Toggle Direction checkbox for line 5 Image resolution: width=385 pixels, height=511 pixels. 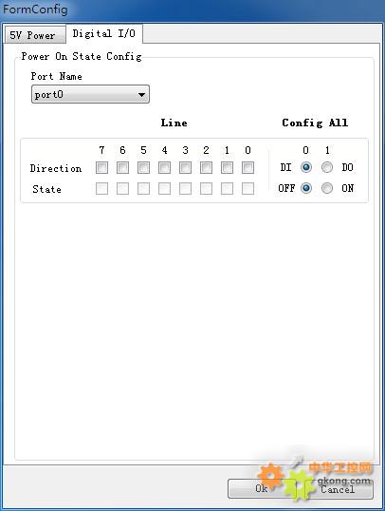[x=143, y=168]
